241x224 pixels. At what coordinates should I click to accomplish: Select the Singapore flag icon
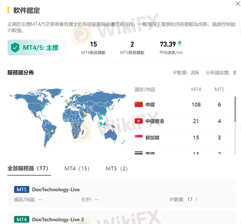[139, 137]
